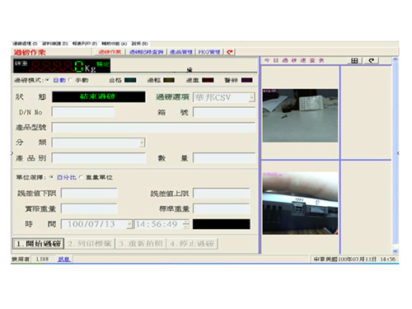Click the 1.開始過磅 button

click(39, 244)
